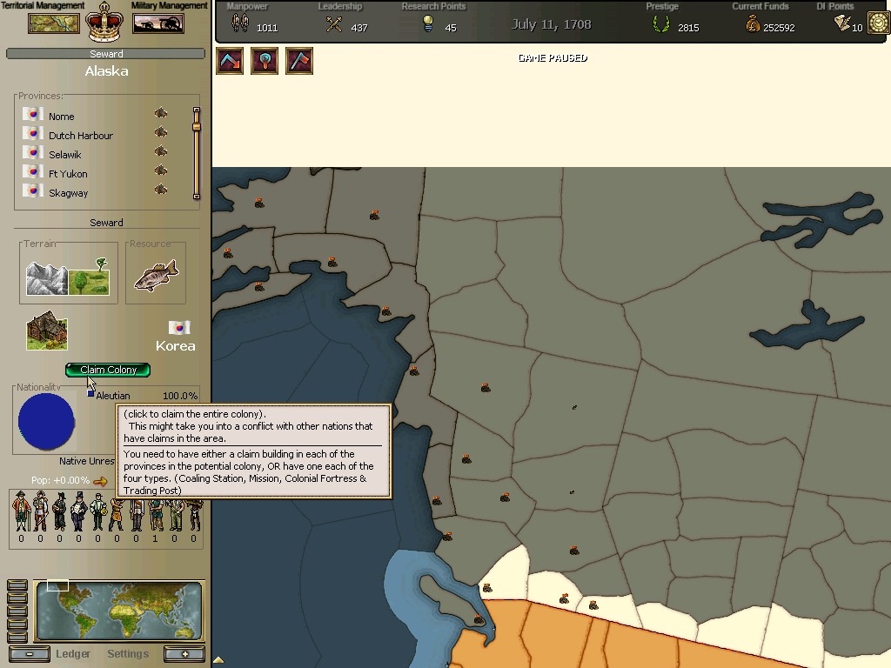Click the royal crown emblem
The image size is (891, 668).
click(x=104, y=22)
